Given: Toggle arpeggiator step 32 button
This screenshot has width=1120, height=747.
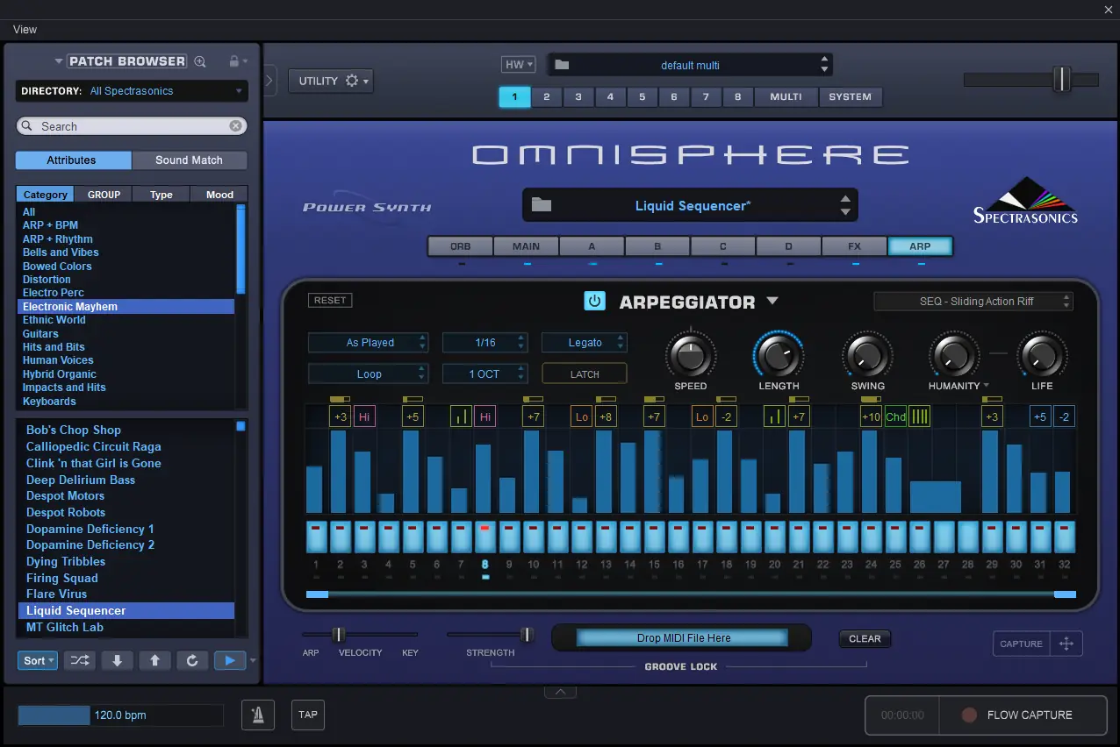Looking at the screenshot, I should pos(1064,536).
